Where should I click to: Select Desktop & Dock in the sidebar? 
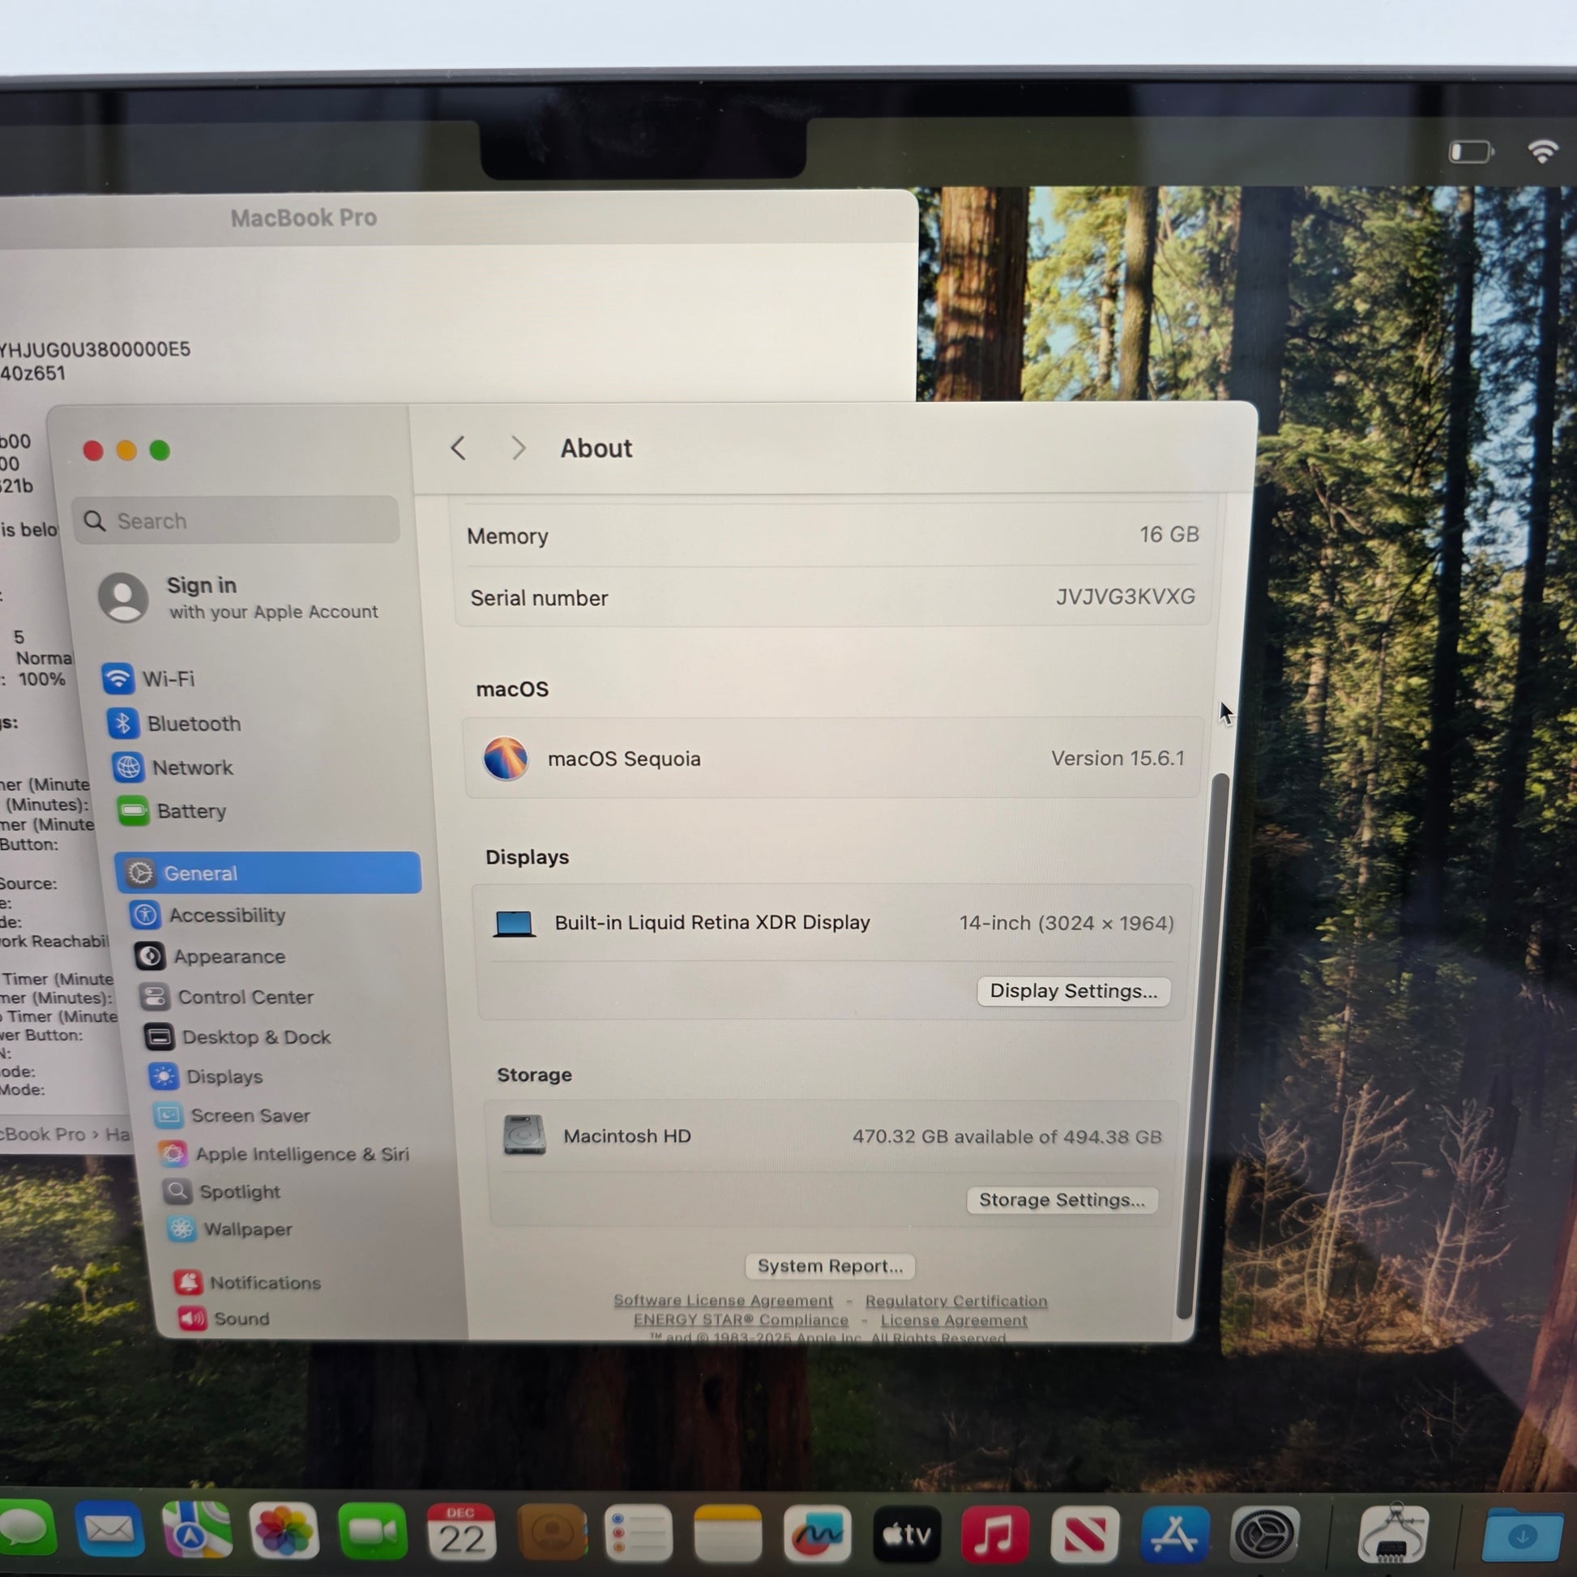tap(255, 1037)
